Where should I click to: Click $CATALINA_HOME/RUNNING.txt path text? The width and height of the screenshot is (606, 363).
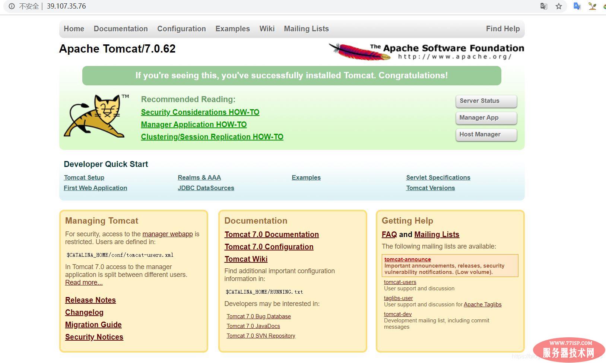(264, 292)
